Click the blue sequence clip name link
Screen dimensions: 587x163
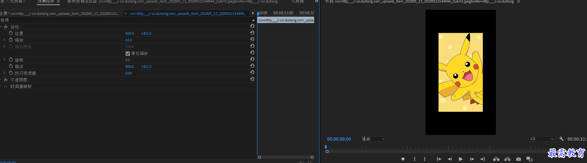(188, 14)
